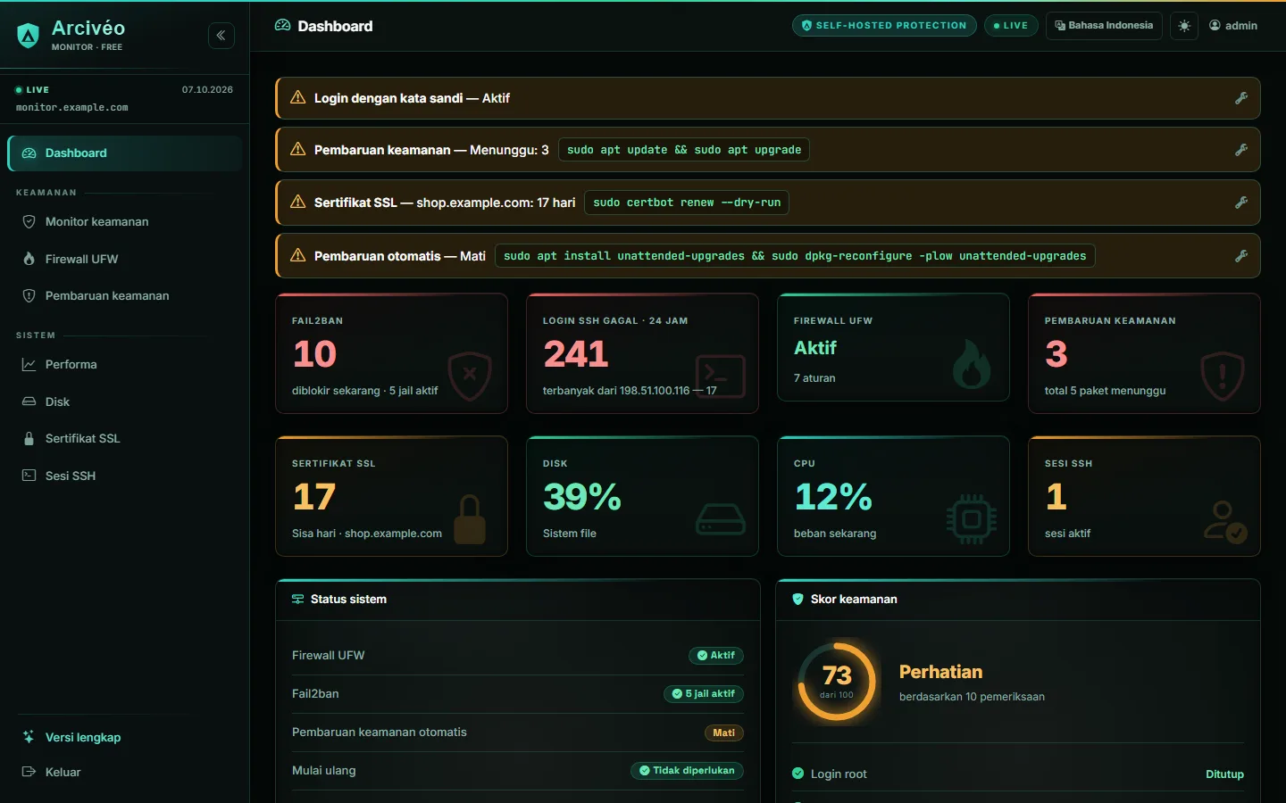Select Dashboard in the sidebar
1286x803 pixels.
point(124,153)
